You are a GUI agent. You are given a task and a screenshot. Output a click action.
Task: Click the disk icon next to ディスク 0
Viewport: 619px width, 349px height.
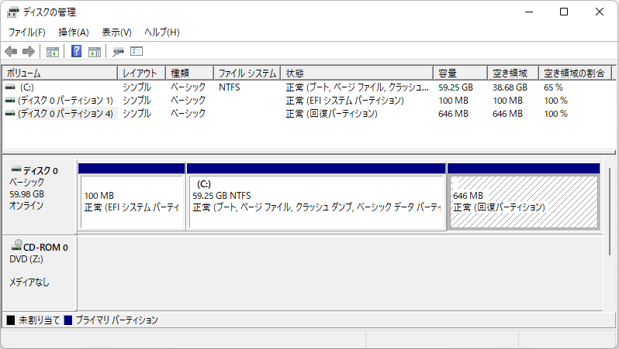point(16,169)
